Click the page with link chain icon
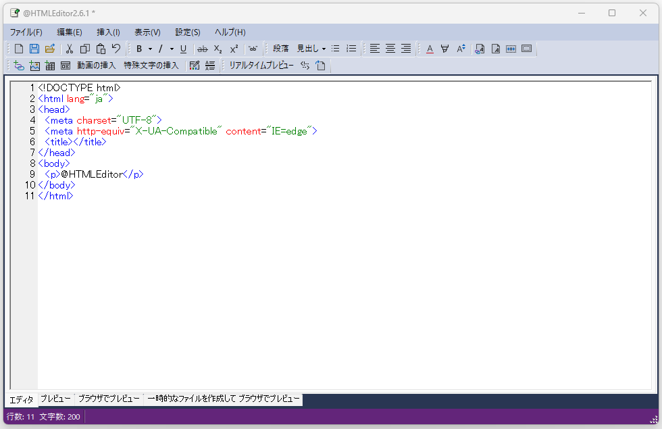The height and width of the screenshot is (429, 662). pyautogui.click(x=480, y=49)
